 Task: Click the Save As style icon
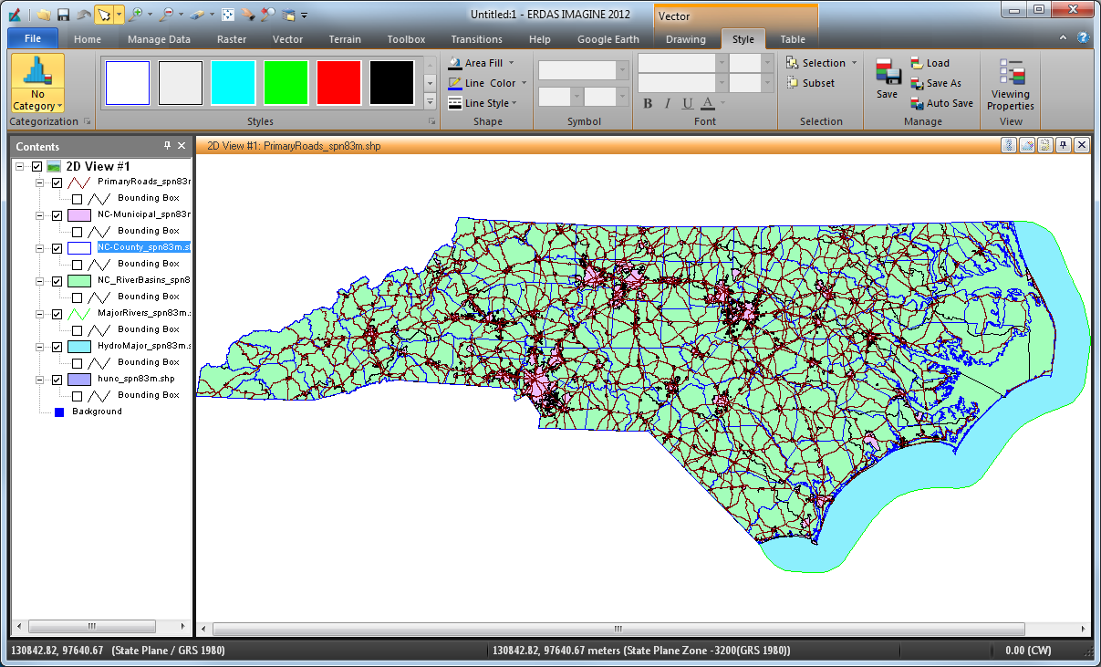tap(917, 83)
